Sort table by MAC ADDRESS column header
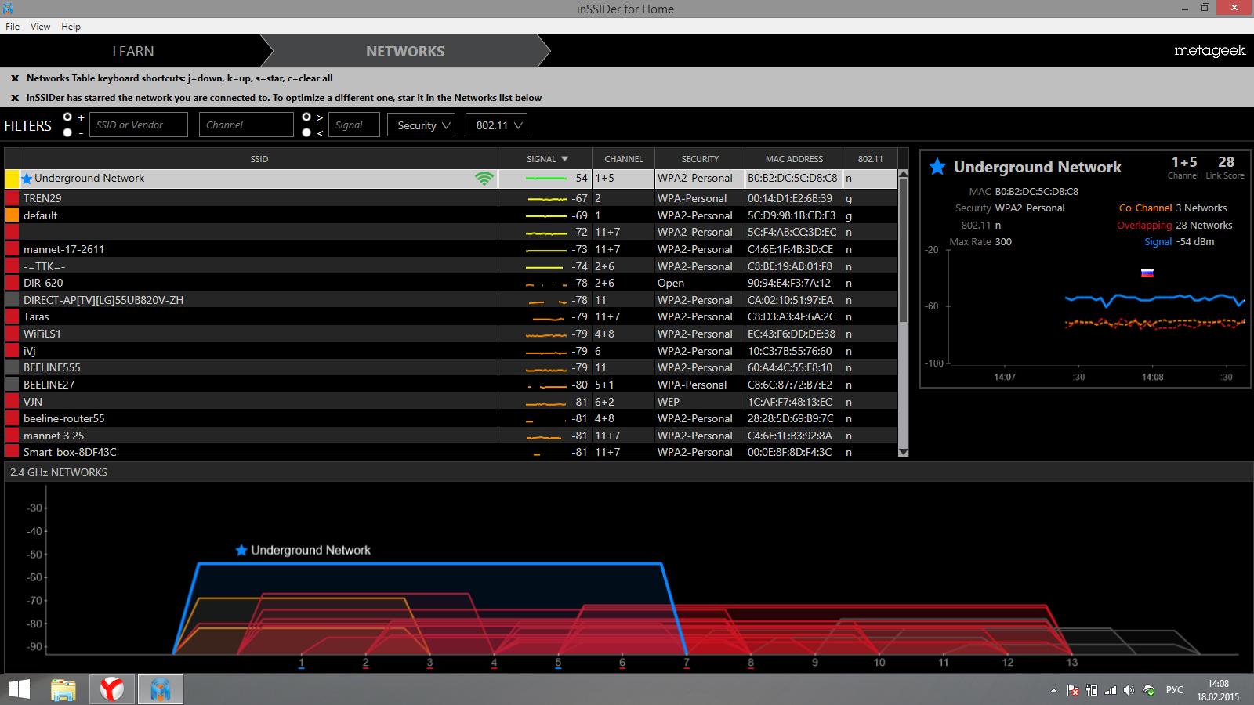This screenshot has width=1254, height=705. coord(794,159)
